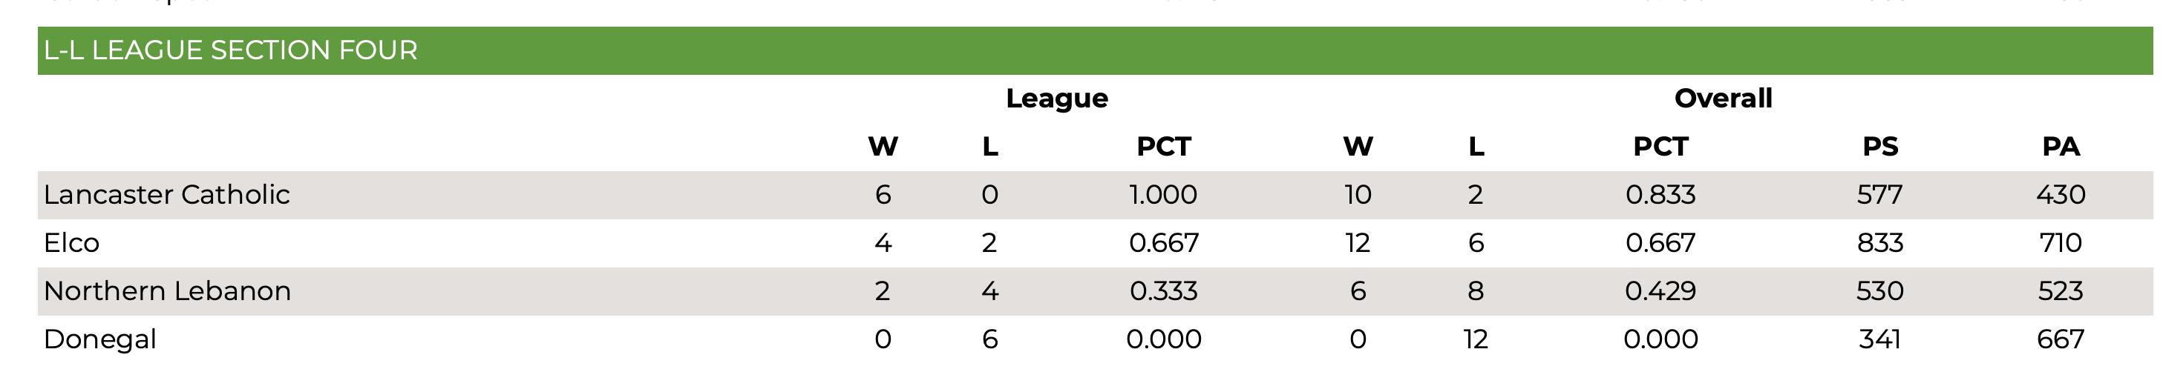Click the Overall column group heading
The width and height of the screenshot is (2163, 372).
(1723, 98)
